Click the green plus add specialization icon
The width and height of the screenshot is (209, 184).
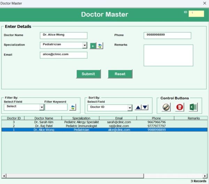click(x=93, y=46)
